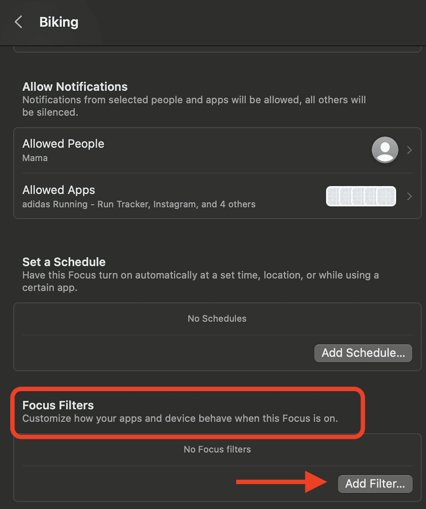426x509 pixels.
Task: Select the Allow Notifications heading
Action: [x=75, y=86]
